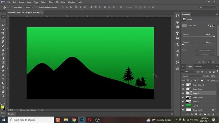Open the Character panel icon
Screen dimensions: 219x123
click(177, 51)
